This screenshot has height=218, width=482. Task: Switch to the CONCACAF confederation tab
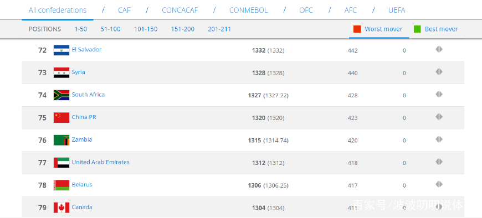pyautogui.click(x=180, y=10)
